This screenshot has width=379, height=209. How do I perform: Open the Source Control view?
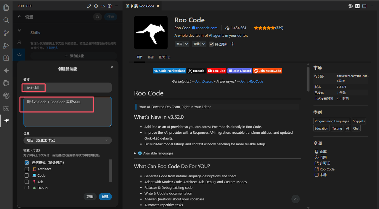[6, 33]
